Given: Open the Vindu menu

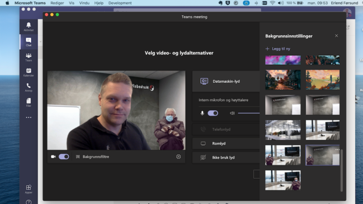Looking at the screenshot, I should click(x=84, y=3).
